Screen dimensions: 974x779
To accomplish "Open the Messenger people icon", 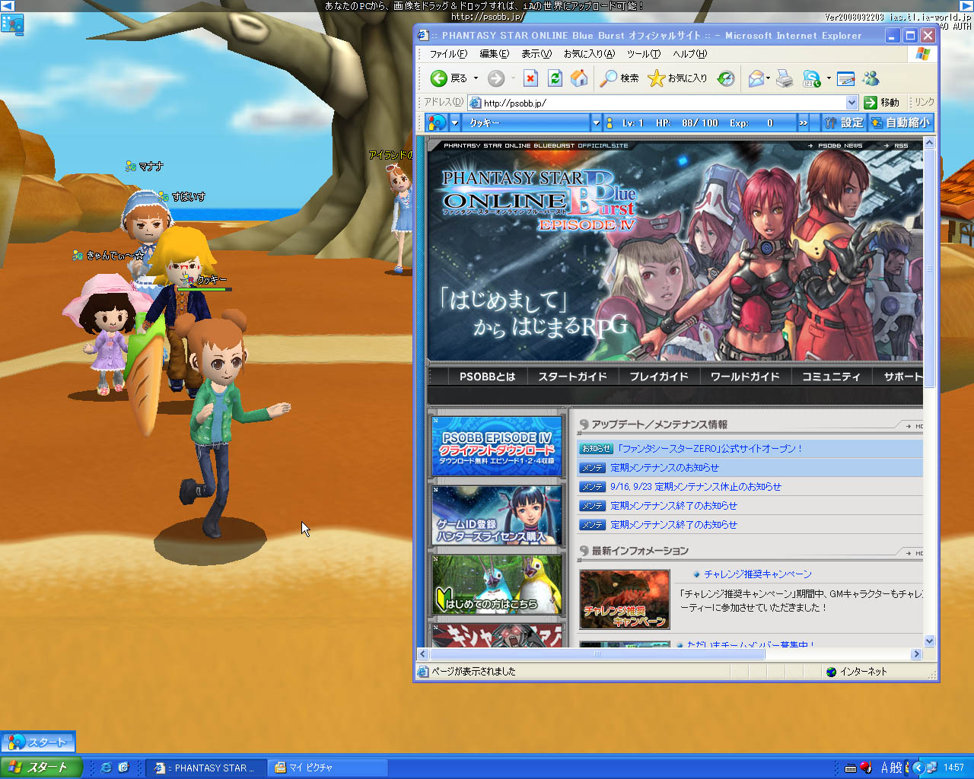I will tap(871, 78).
